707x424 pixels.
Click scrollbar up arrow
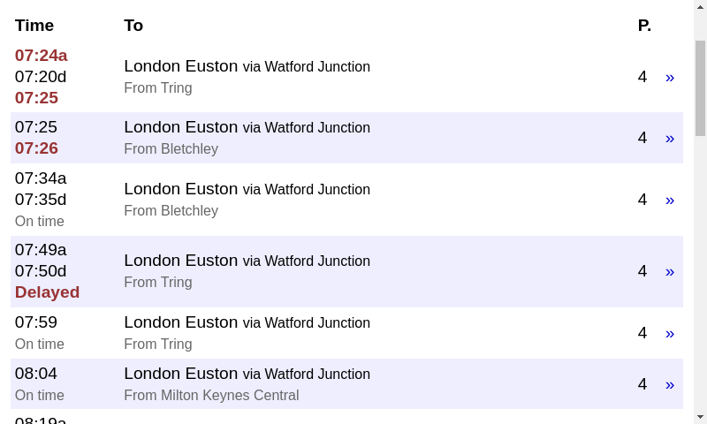click(700, 7)
